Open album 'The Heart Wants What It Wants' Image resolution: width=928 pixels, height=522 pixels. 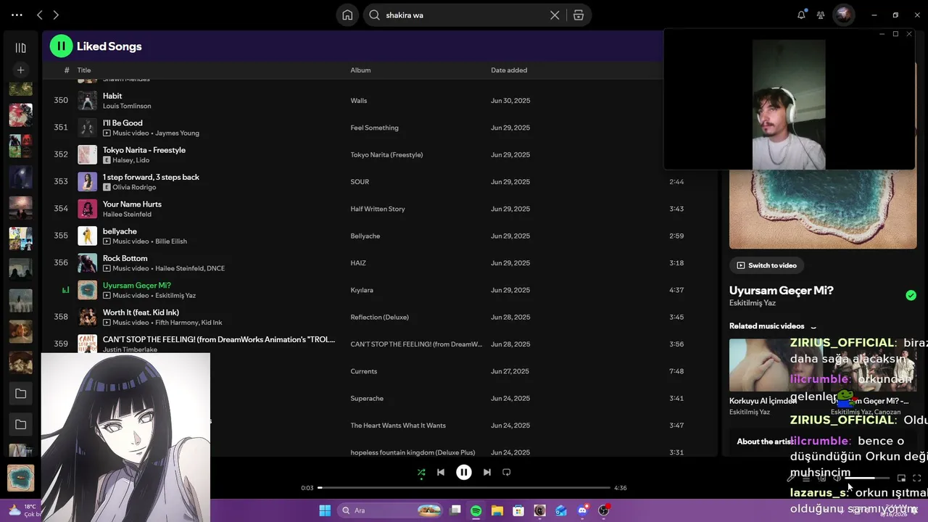398,426
